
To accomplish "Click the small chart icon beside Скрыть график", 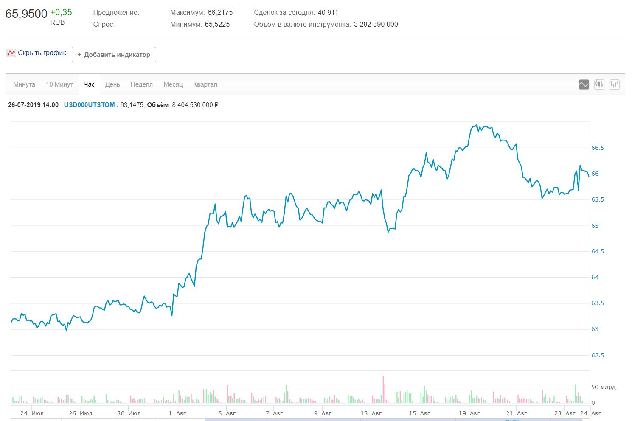I will [11, 53].
